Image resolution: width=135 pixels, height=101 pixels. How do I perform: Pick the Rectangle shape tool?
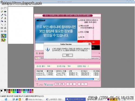2,28
